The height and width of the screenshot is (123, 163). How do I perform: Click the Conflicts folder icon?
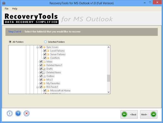tap(48, 58)
